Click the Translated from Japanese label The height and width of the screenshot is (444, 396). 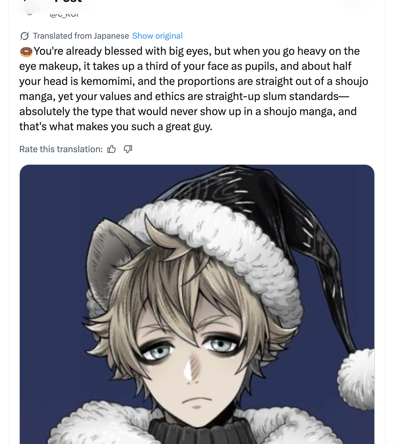[81, 36]
